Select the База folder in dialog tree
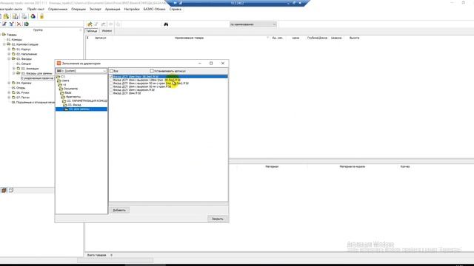Screen dimensions: 474x266 [x=68, y=92]
